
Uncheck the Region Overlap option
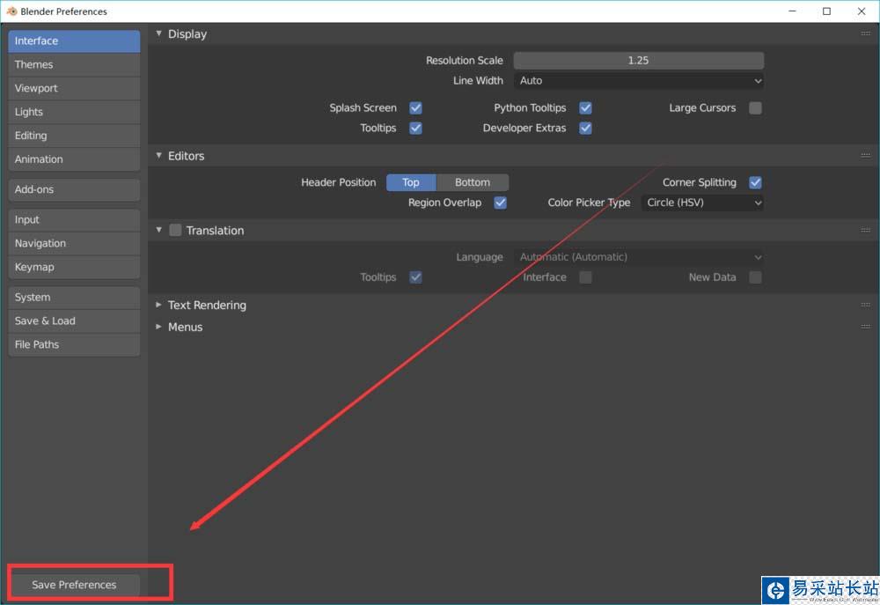coord(500,203)
